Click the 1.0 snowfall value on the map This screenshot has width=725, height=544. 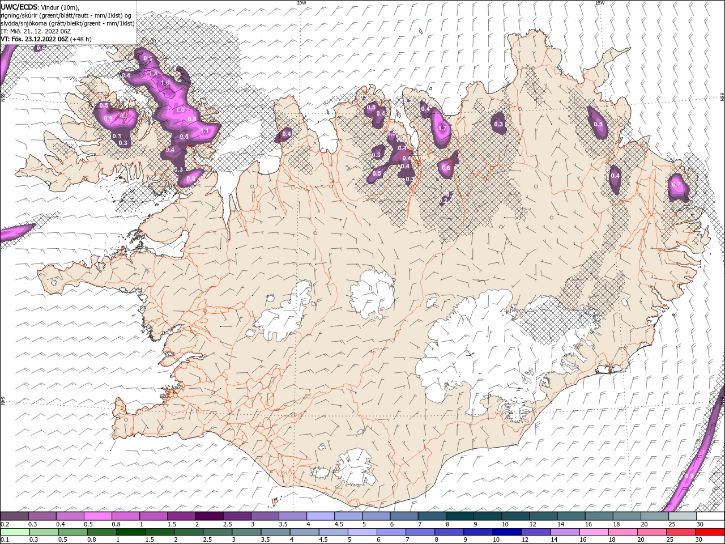[x=181, y=110]
